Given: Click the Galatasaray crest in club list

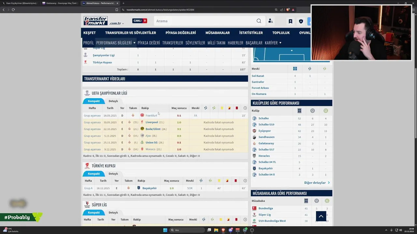Looking at the screenshot, I should [x=254, y=143].
